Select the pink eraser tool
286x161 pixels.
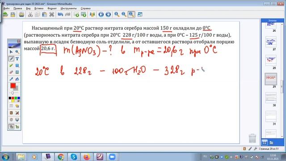[11, 72]
